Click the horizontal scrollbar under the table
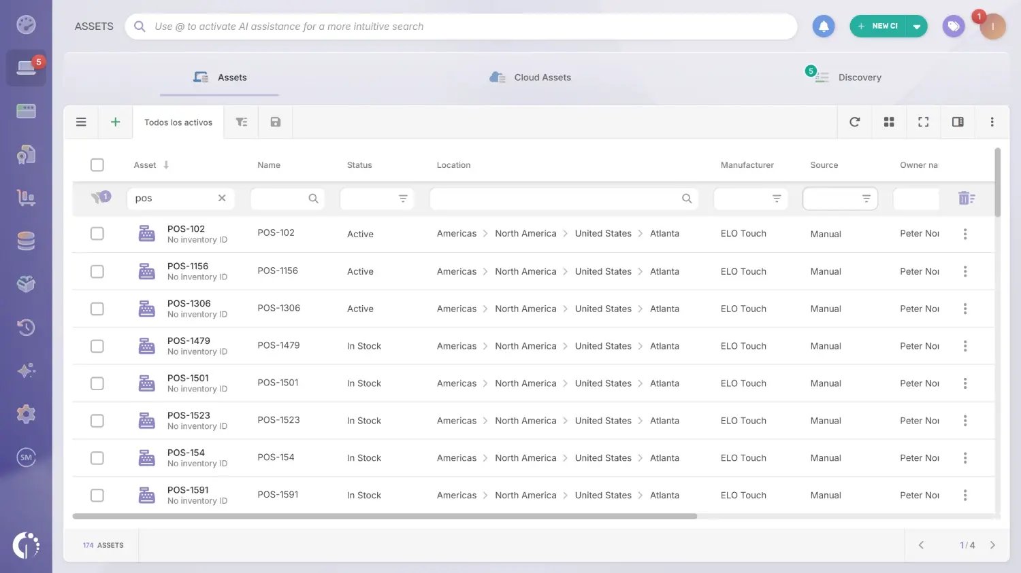The width and height of the screenshot is (1021, 573). (385, 516)
